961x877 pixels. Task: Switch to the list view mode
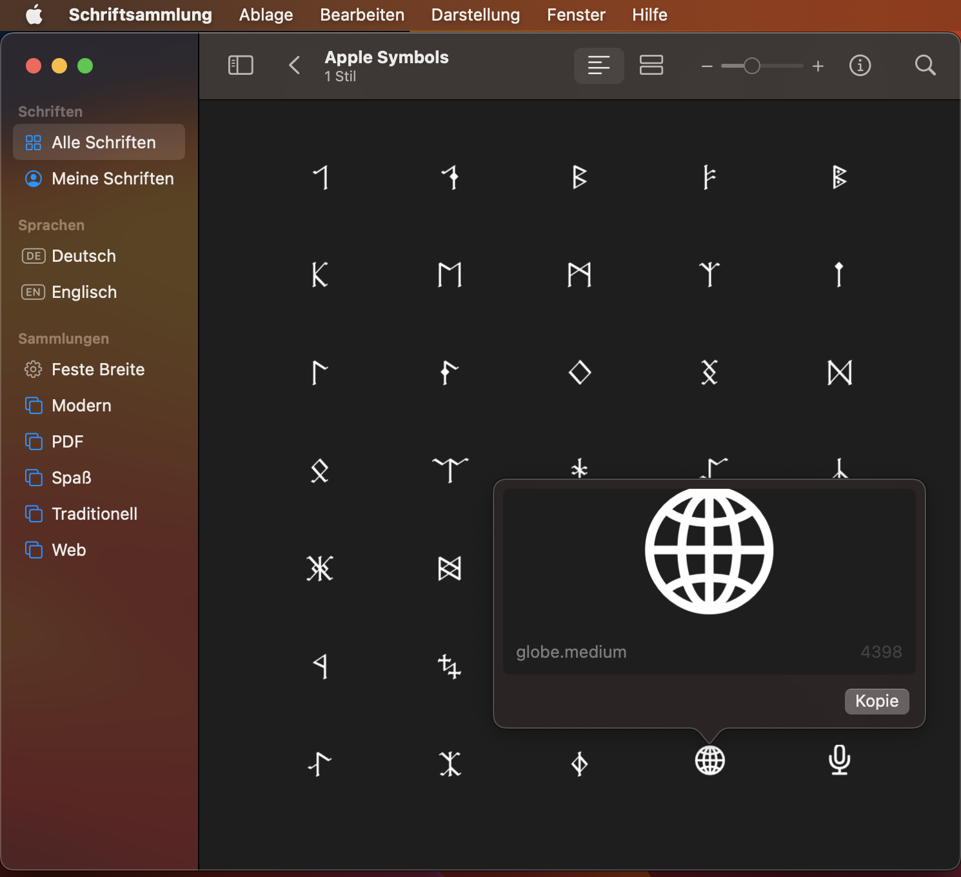pyautogui.click(x=599, y=65)
